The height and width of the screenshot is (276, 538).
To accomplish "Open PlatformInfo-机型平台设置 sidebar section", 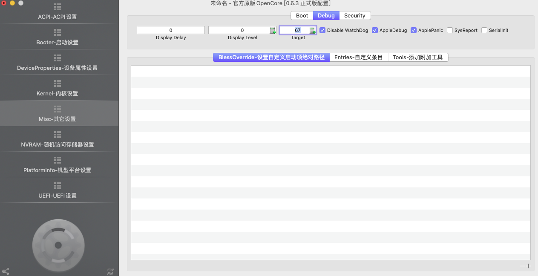I will 58,165.
